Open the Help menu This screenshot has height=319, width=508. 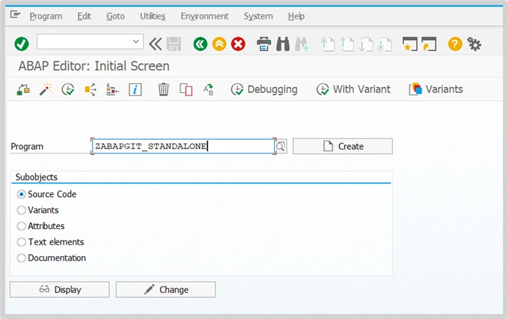(x=296, y=16)
